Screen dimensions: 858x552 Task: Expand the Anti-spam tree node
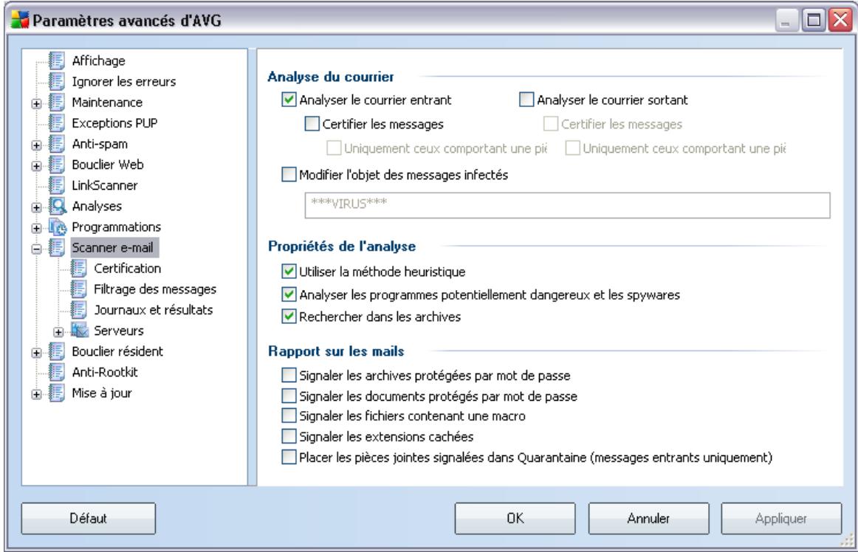click(37, 145)
